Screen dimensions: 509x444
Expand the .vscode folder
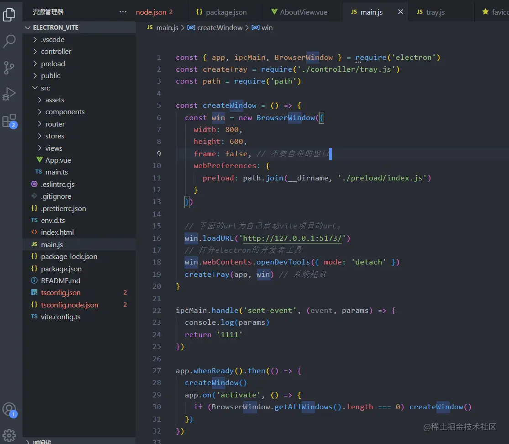point(79,40)
